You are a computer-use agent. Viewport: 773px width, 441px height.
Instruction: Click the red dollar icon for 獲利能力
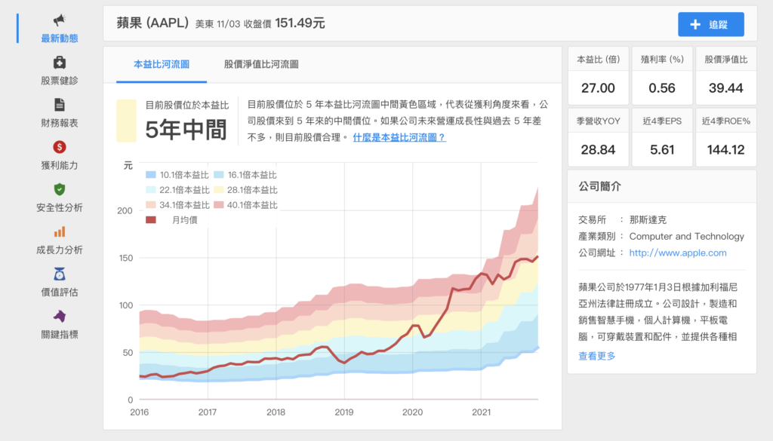[x=59, y=147]
